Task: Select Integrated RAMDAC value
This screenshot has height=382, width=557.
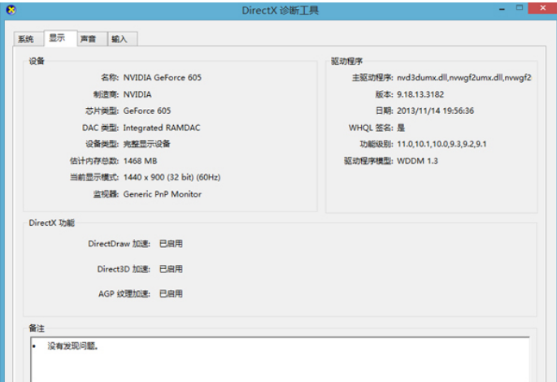Action: (162, 128)
